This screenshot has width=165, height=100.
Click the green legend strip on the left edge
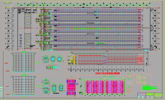[x=2, y=92]
